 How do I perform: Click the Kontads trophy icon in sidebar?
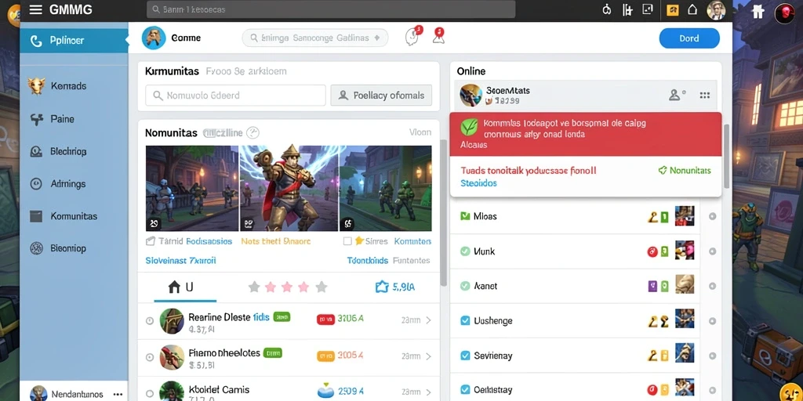pos(37,86)
